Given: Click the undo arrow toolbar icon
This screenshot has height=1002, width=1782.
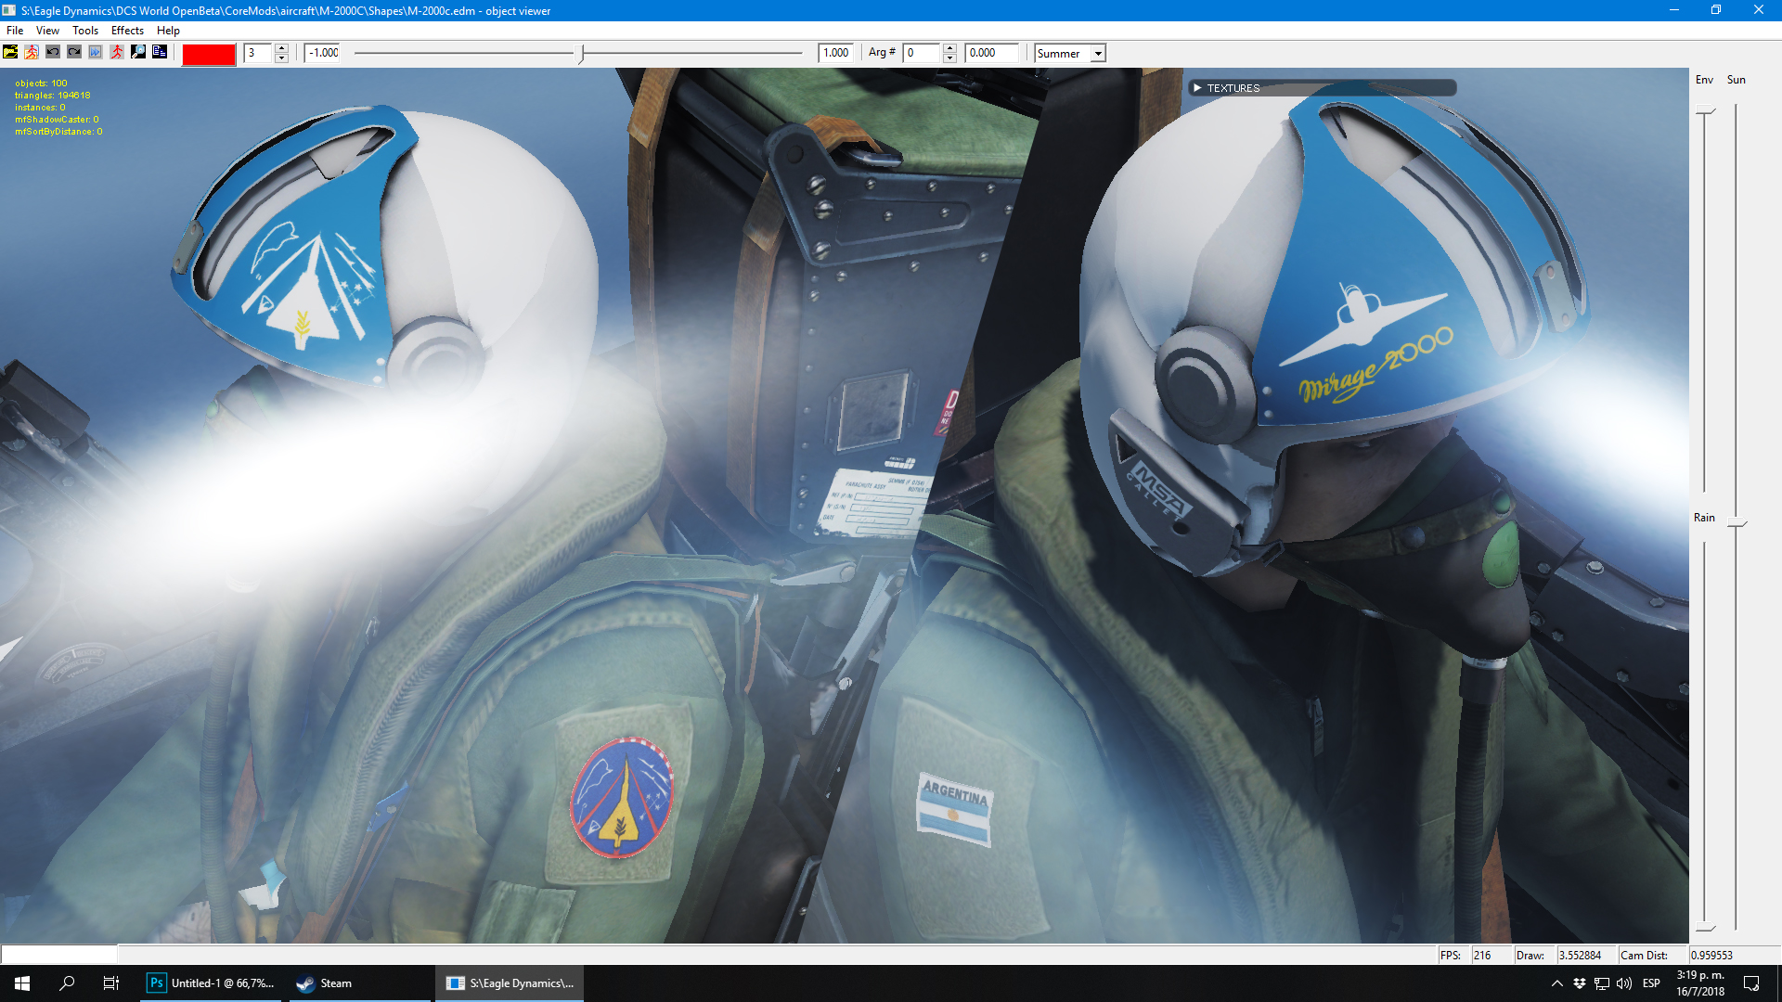Looking at the screenshot, I should point(53,52).
